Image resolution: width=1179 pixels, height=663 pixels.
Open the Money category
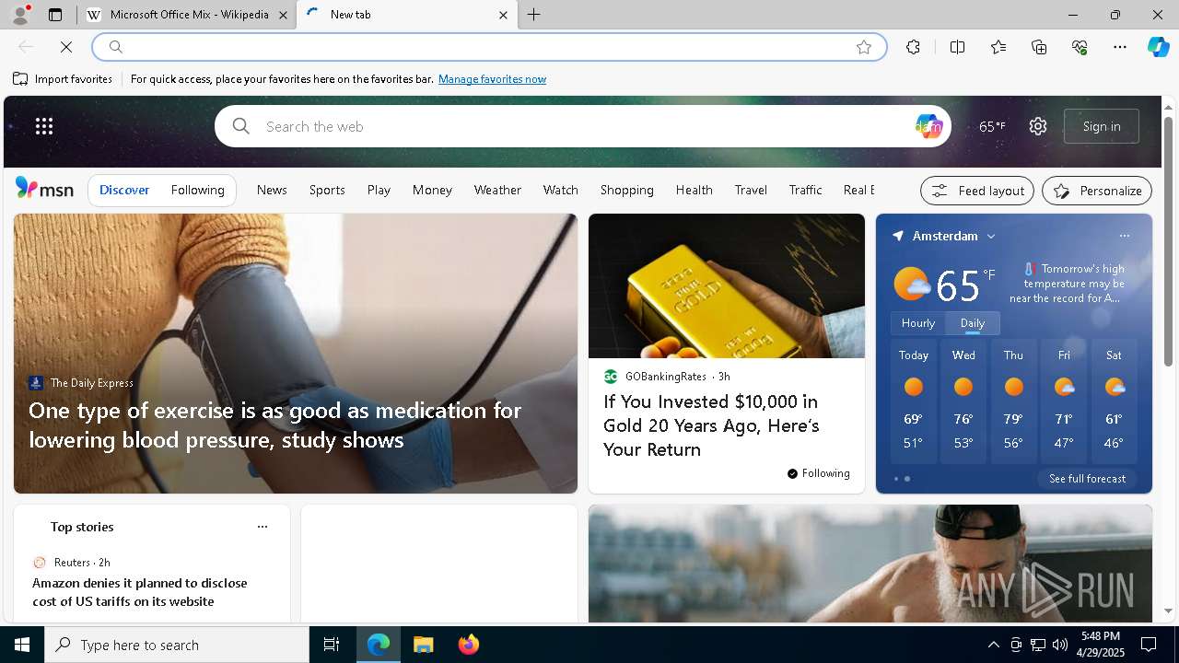pyautogui.click(x=432, y=190)
